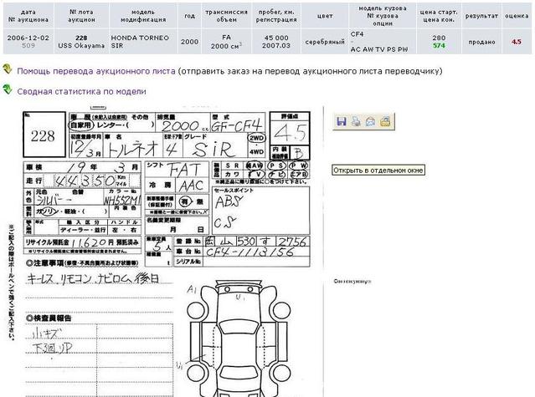535x397 pixels.
Task: Click the transmission FA 2000 см cell
Action: click(227, 42)
